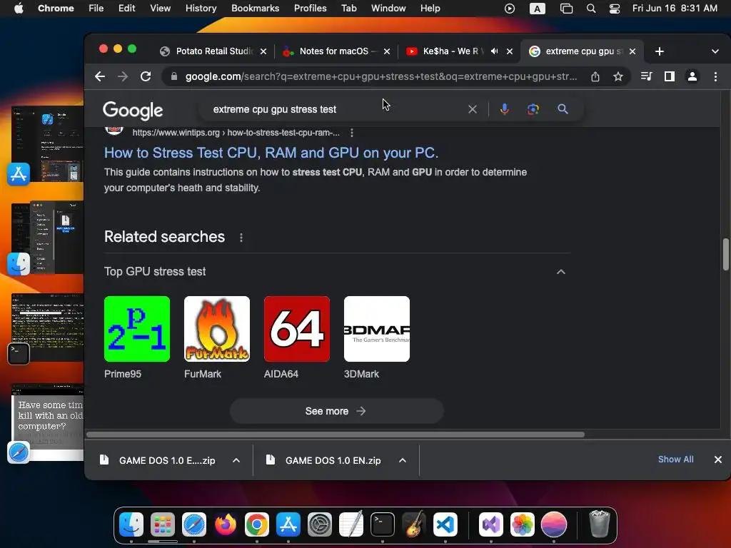Viewport: 731px width, 548px height.
Task: Close the extreme cpu gpu tab
Action: tap(632, 51)
